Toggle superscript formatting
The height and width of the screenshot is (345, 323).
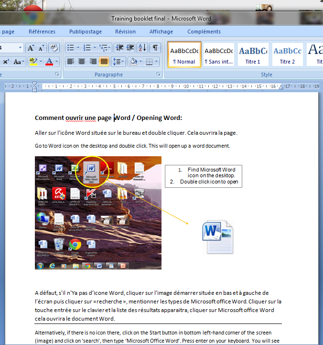click(6, 62)
